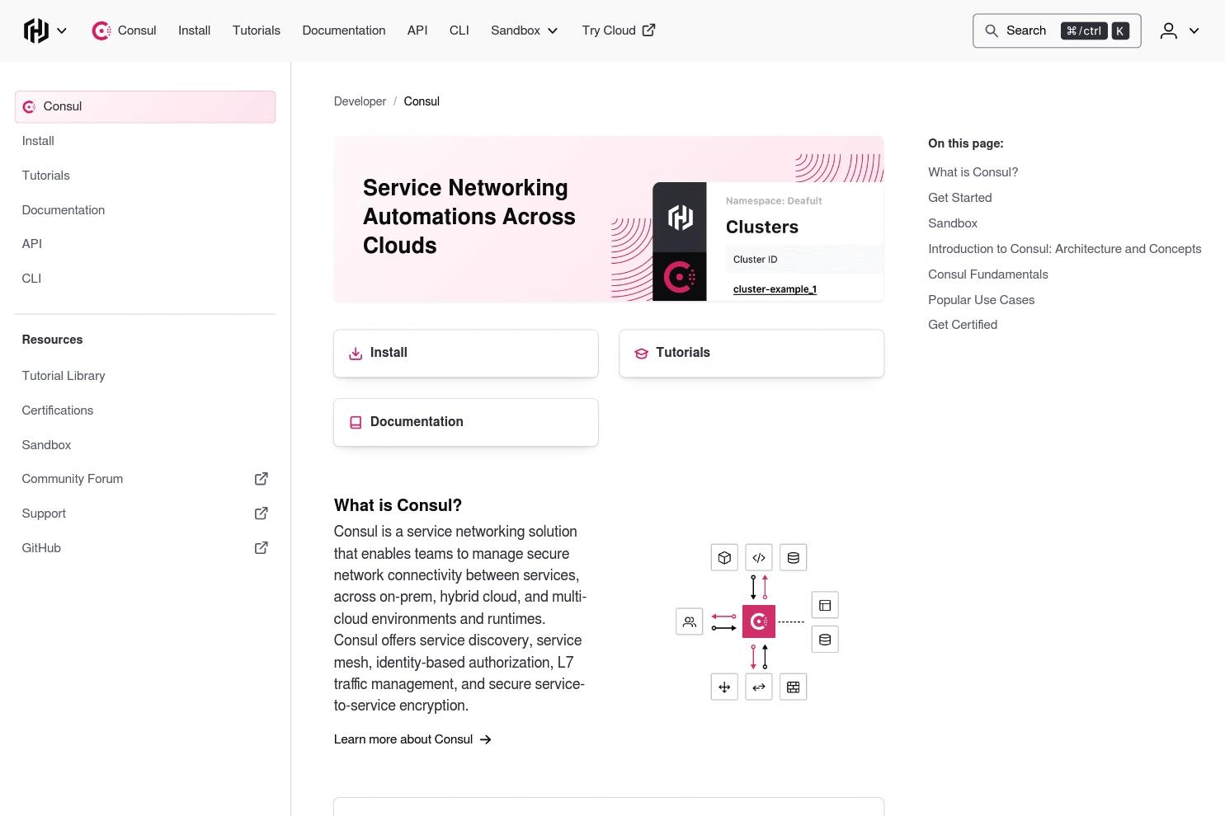Click the Consul logo in top navigation
This screenshot has height=816, width=1225.
point(101,31)
